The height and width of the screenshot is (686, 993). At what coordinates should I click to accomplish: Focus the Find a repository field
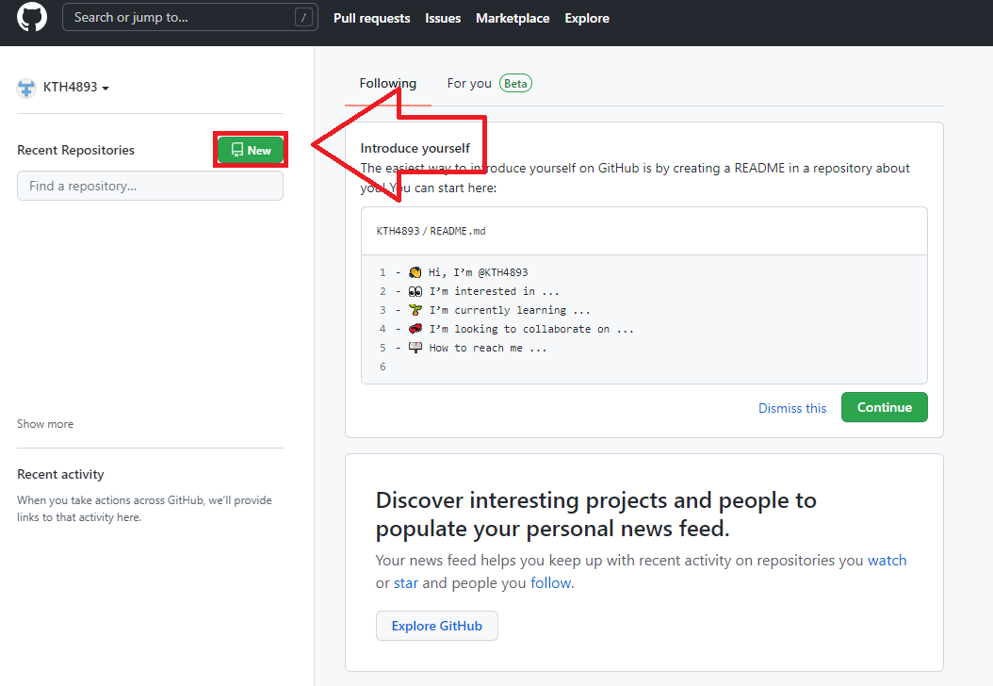(150, 186)
